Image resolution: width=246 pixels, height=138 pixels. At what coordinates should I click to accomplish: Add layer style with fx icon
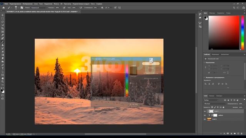pos(224,133)
